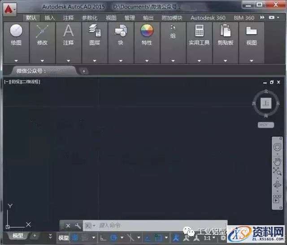This screenshot has width=287, height=245.
Task: Show more ribbon tabs with double arrow
Action: (x=262, y=18)
